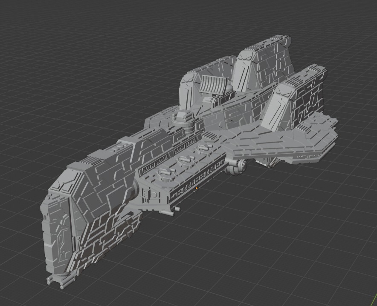Click the orange object origin dot
This screenshot has width=377, height=306.
[x=197, y=188]
